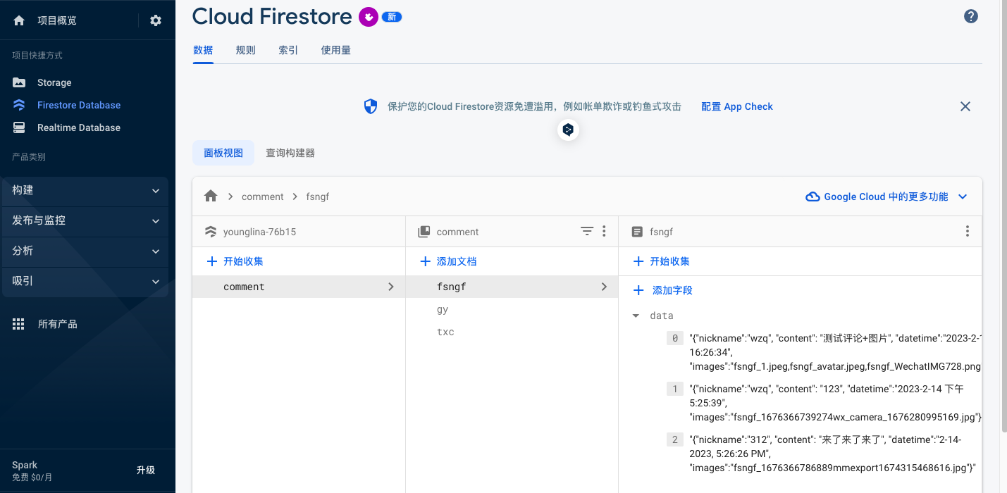Open 项目概览 in the sidebar
This screenshot has height=493, width=1007.
click(57, 20)
